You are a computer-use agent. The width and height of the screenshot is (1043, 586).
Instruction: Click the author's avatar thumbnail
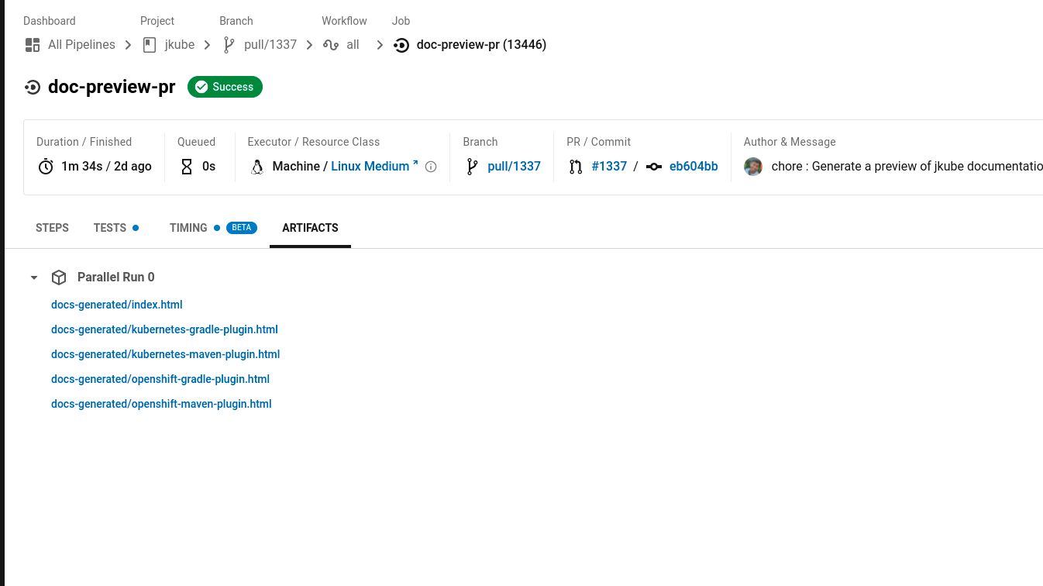[752, 166]
